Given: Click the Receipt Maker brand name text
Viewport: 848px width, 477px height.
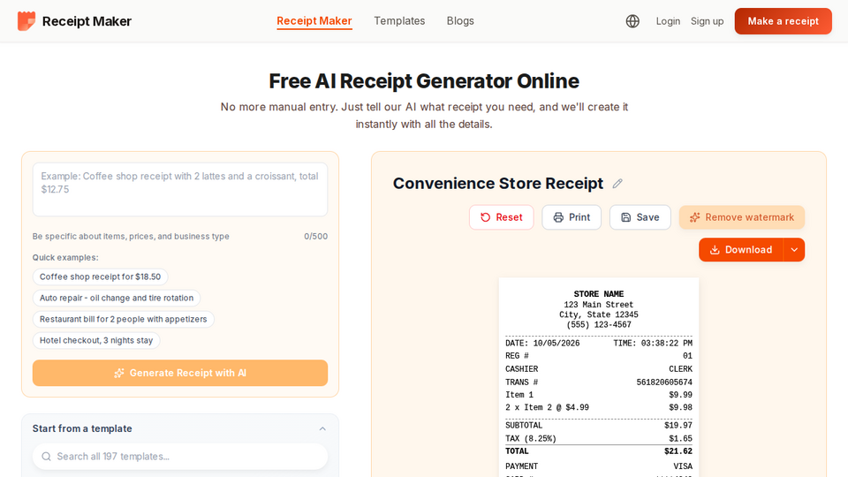Looking at the screenshot, I should pos(87,21).
